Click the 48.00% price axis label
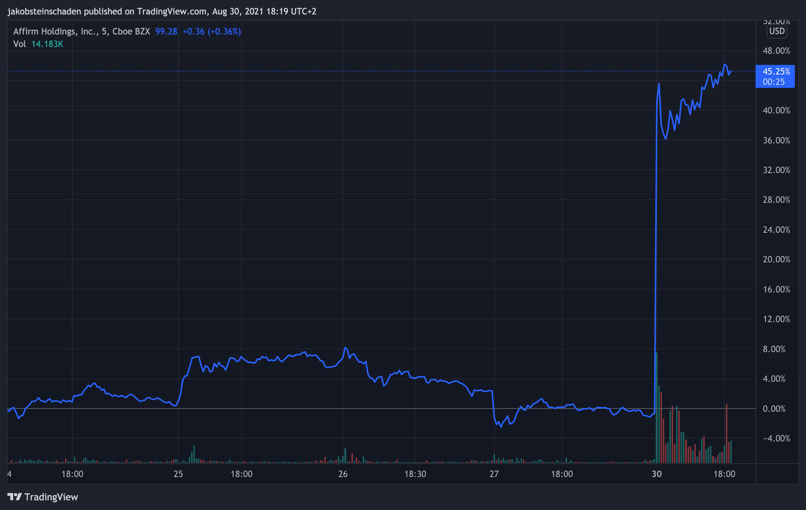The height and width of the screenshot is (510, 806). [x=776, y=51]
